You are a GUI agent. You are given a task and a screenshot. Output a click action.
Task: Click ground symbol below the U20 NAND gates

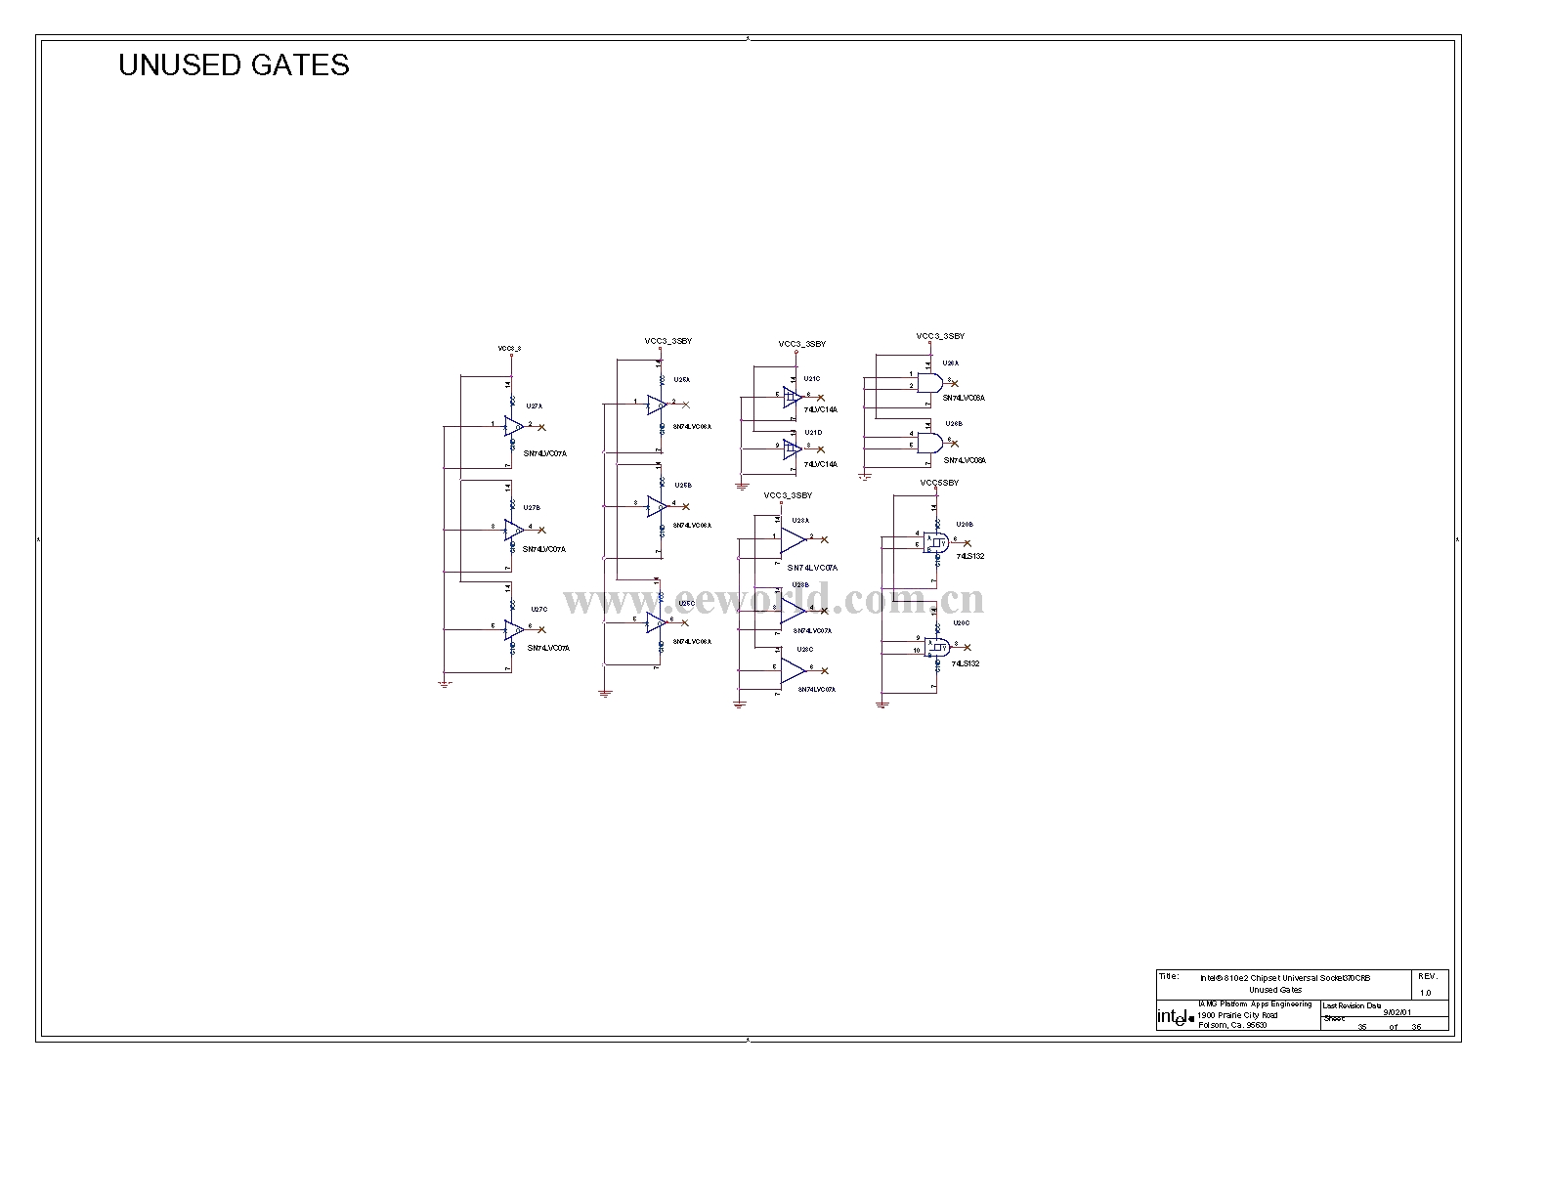coord(883,704)
